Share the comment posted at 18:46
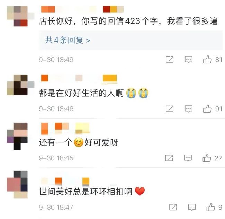This screenshot has width=225, height=219. 170,109
